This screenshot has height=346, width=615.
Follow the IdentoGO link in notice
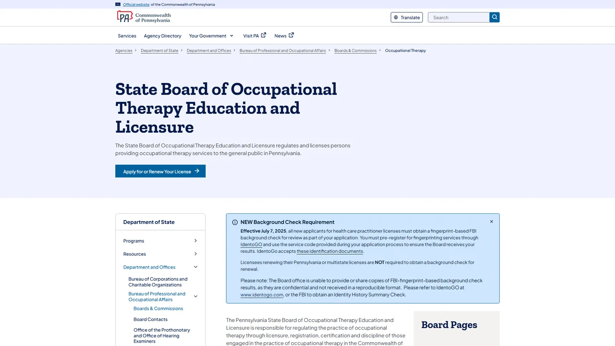click(x=251, y=245)
